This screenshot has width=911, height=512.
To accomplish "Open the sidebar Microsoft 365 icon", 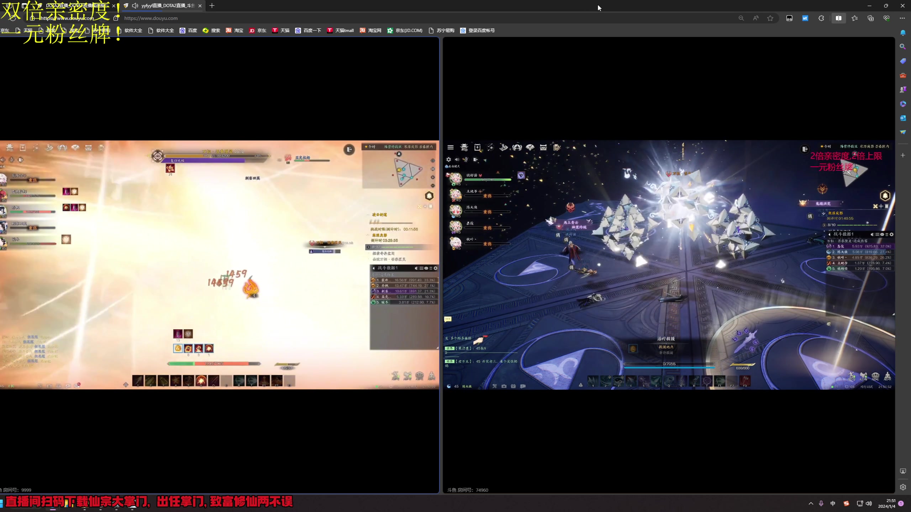I will [x=903, y=104].
